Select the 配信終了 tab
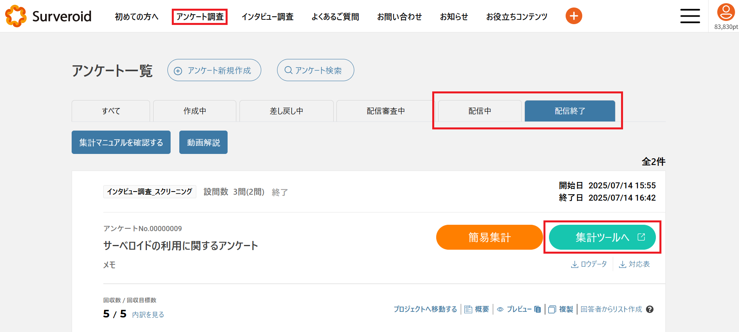 point(570,111)
